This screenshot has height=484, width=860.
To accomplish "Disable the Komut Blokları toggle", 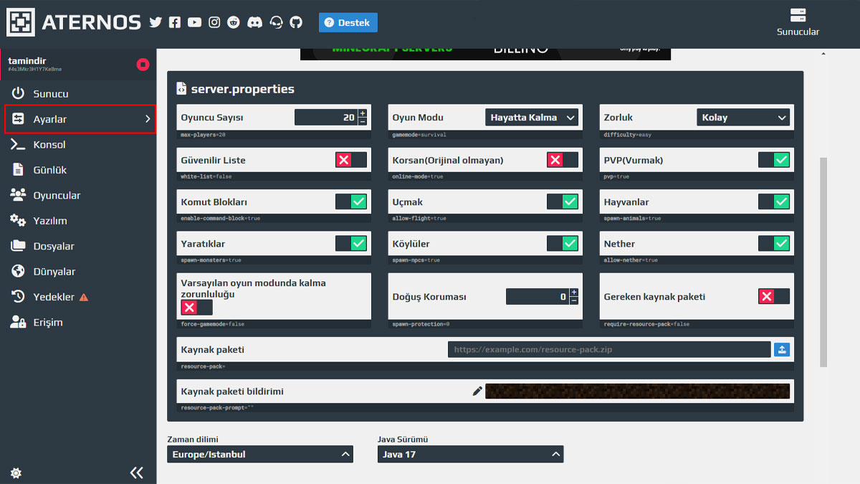I will tap(350, 201).
